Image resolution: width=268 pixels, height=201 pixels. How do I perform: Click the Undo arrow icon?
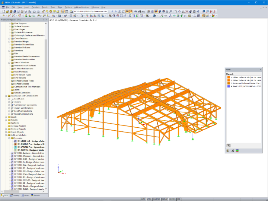pyautogui.click(x=34, y=12)
